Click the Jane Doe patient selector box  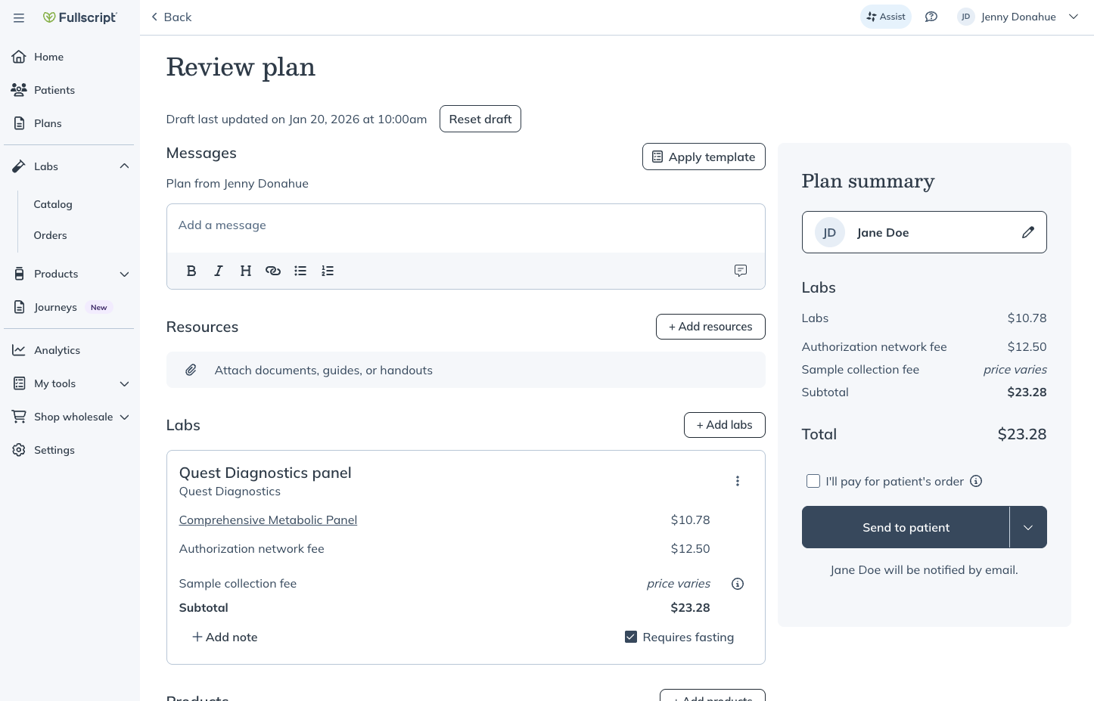point(925,232)
